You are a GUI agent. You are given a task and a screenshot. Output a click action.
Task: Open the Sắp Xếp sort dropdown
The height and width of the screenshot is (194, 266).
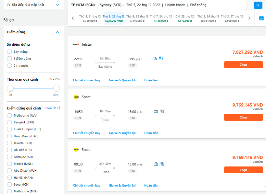tap(57, 5)
